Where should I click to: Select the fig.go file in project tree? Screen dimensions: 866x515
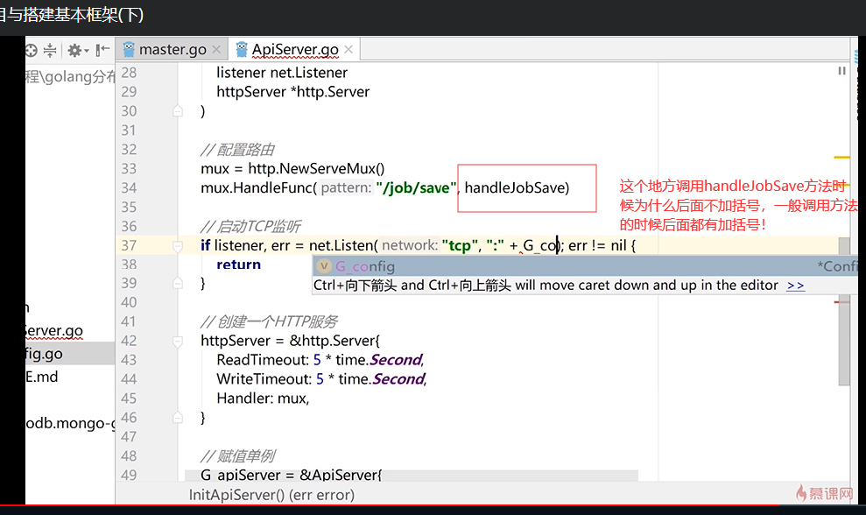44,354
